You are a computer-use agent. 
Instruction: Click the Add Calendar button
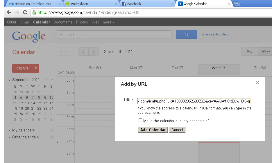153,130
